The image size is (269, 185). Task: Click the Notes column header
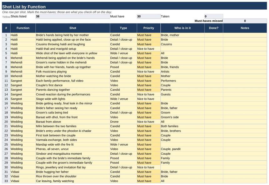245,28
